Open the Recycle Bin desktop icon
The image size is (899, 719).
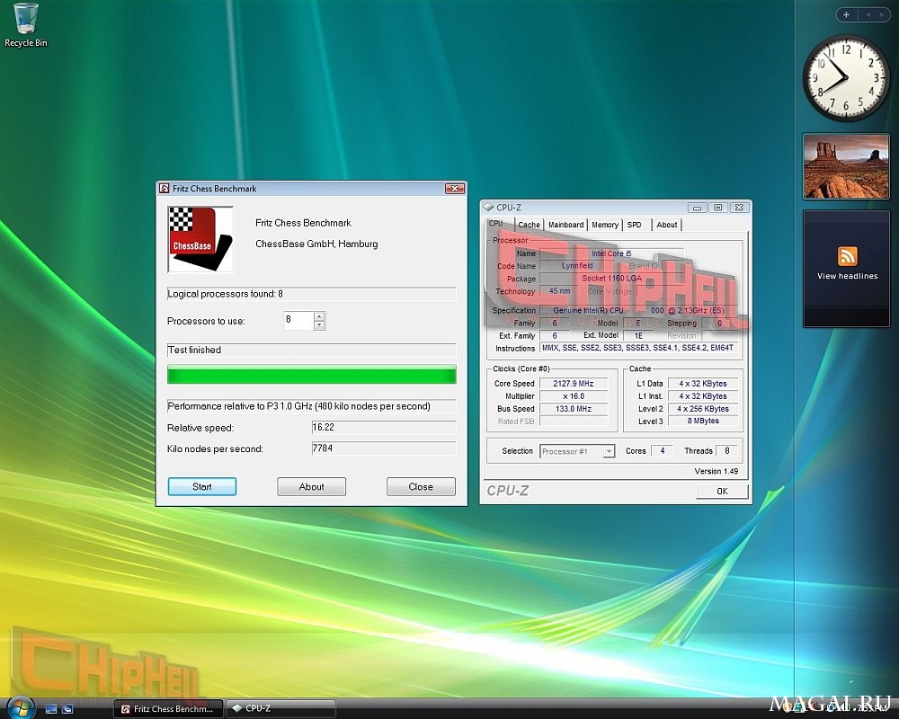tap(25, 25)
